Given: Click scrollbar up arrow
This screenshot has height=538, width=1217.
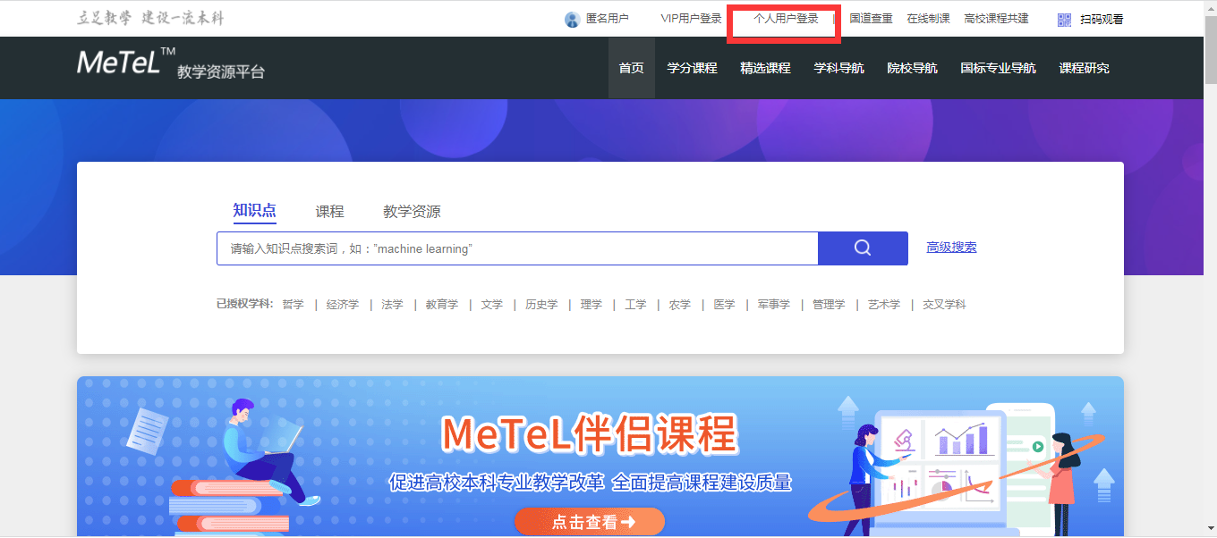Looking at the screenshot, I should [1209, 7].
